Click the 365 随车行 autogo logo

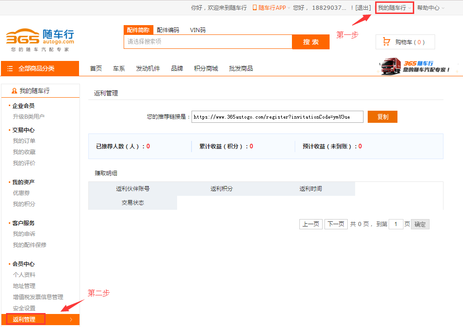(40, 40)
